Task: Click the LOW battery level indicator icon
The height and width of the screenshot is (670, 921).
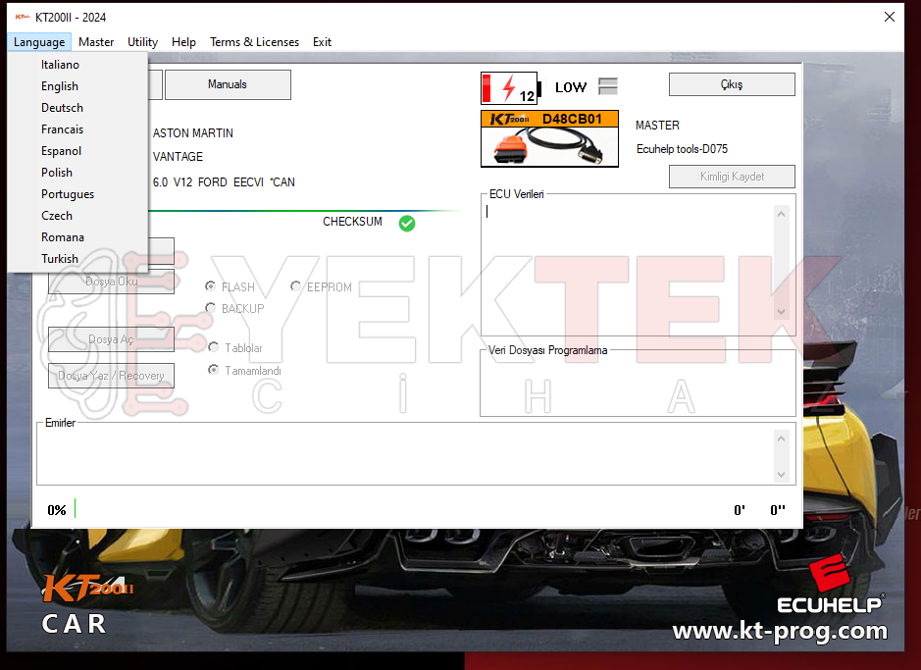Action: (x=608, y=86)
